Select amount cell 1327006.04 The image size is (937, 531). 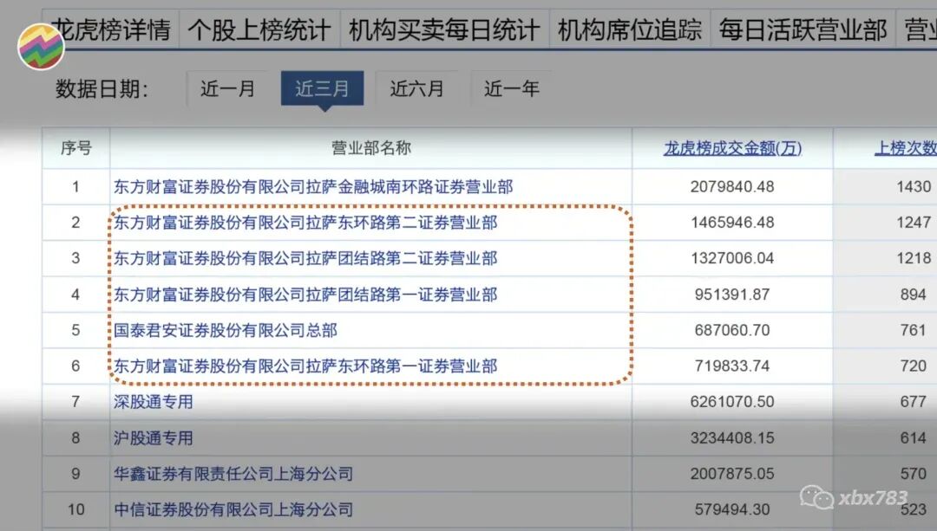coord(732,258)
